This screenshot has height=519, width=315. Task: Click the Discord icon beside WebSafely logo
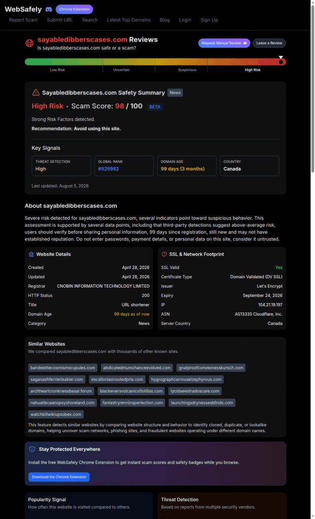coord(48,10)
